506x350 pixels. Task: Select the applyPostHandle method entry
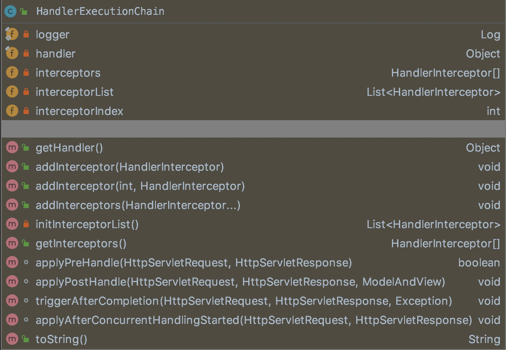tap(240, 282)
